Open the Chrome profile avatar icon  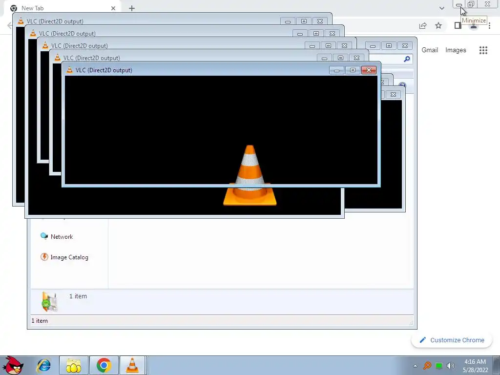pos(474,26)
